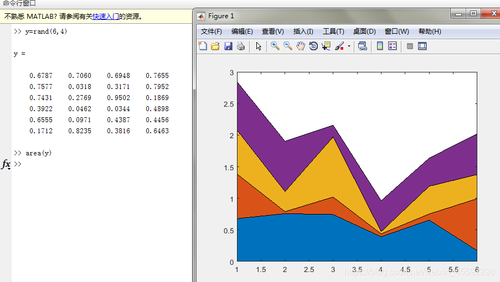Select the Zoom In magnifier tool
This screenshot has height=282, width=500.
(x=275, y=46)
